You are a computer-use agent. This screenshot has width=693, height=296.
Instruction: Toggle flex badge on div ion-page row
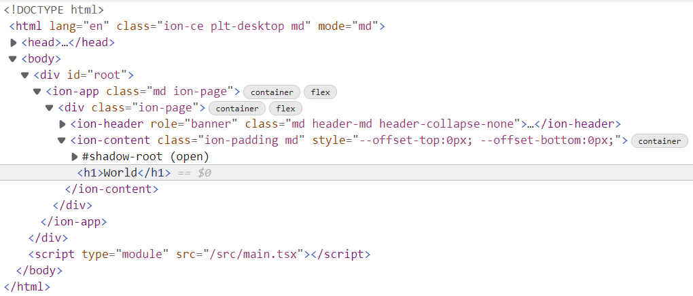[285, 109]
